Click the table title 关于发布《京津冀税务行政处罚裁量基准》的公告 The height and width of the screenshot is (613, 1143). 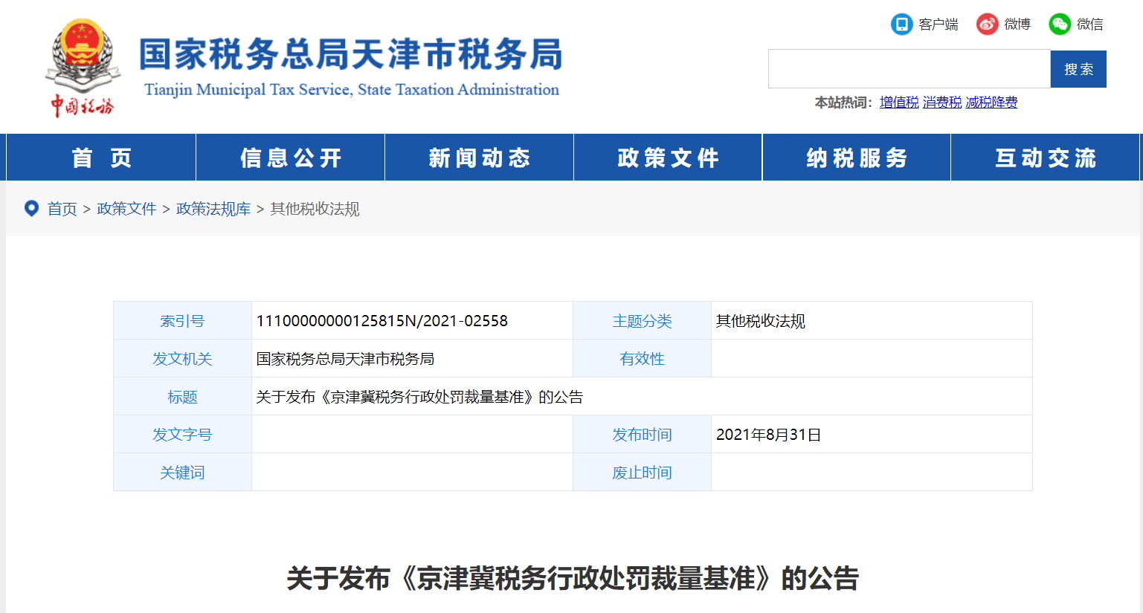[x=419, y=397]
